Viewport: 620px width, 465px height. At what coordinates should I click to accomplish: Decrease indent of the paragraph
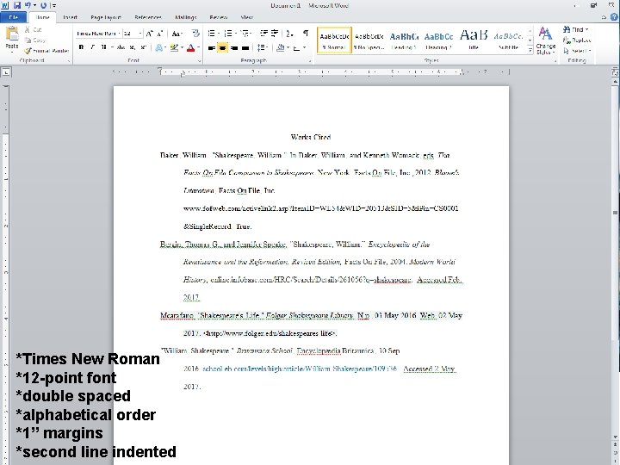263,34
